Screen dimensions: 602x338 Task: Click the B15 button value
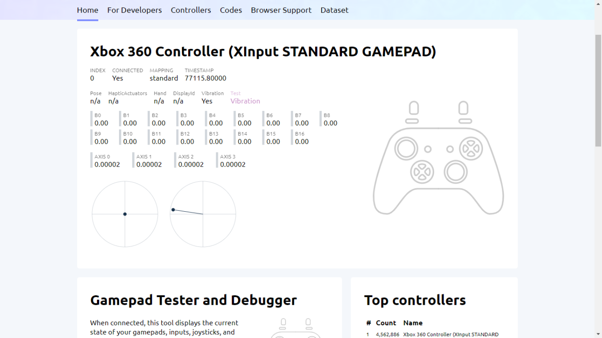(273, 141)
